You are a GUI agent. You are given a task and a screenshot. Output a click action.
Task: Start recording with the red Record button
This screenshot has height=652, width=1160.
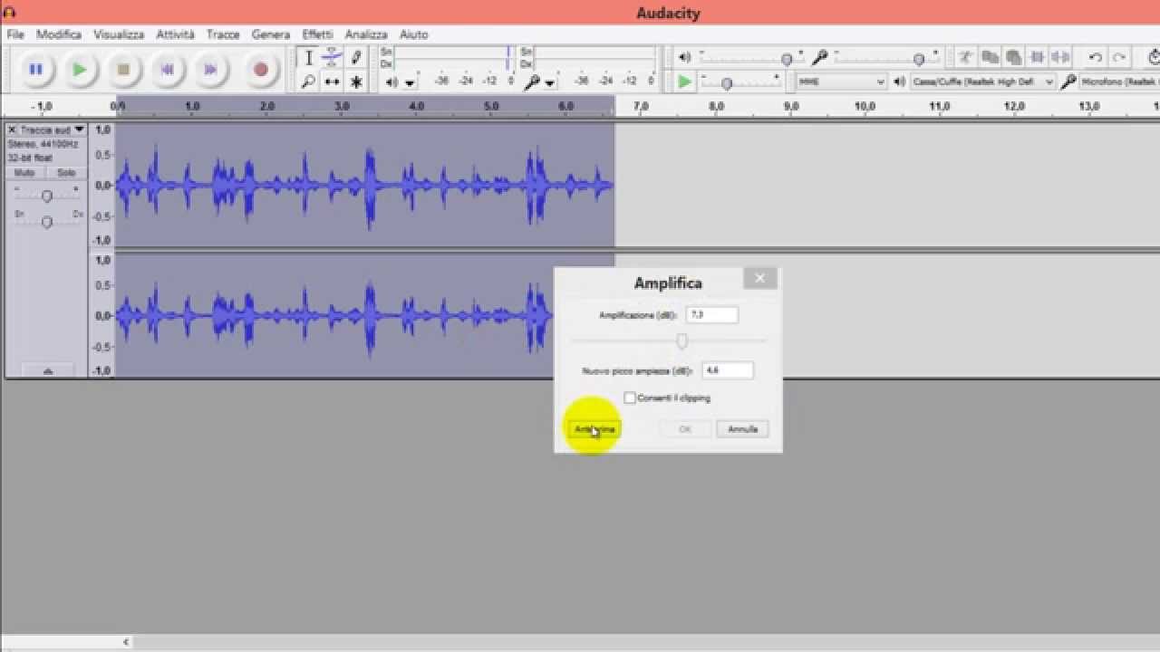(x=261, y=69)
